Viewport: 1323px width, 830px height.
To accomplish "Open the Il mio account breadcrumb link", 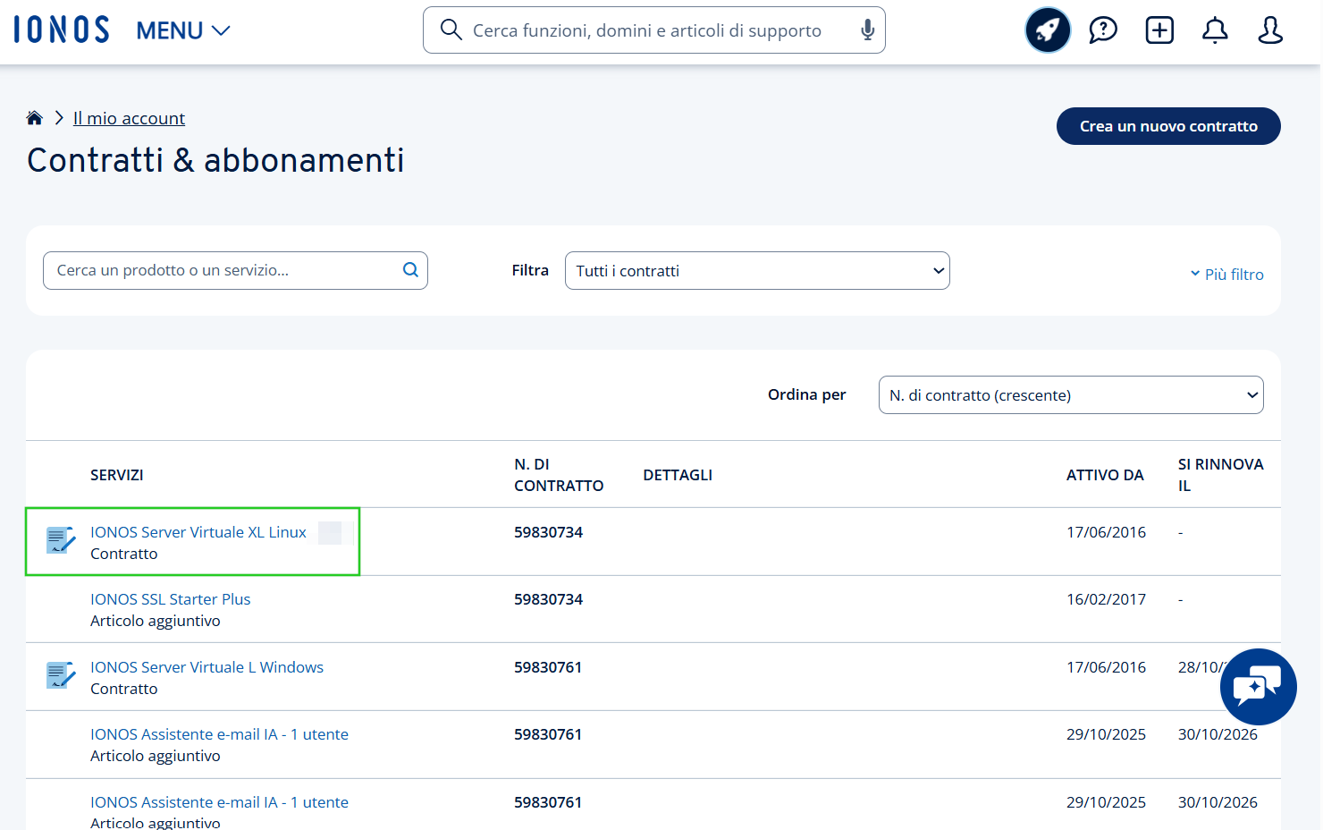I will tap(129, 118).
